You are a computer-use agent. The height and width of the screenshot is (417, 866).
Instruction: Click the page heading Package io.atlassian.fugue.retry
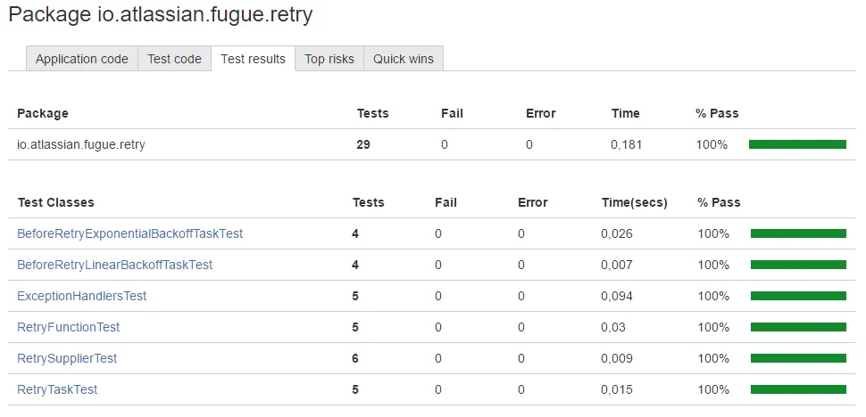tap(161, 14)
